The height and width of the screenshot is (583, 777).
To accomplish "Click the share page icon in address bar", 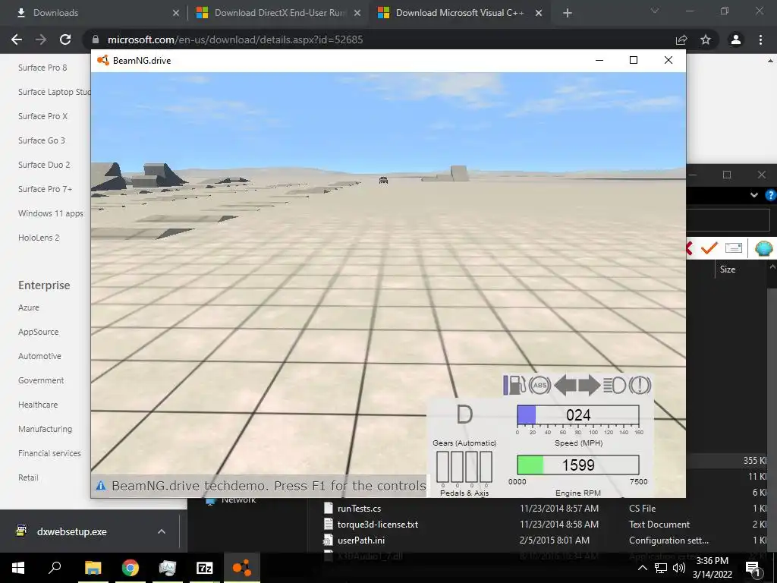I will click(x=681, y=39).
